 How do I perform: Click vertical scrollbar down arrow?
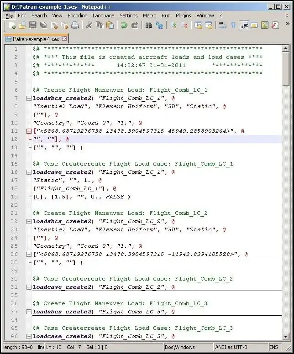(x=285, y=336)
